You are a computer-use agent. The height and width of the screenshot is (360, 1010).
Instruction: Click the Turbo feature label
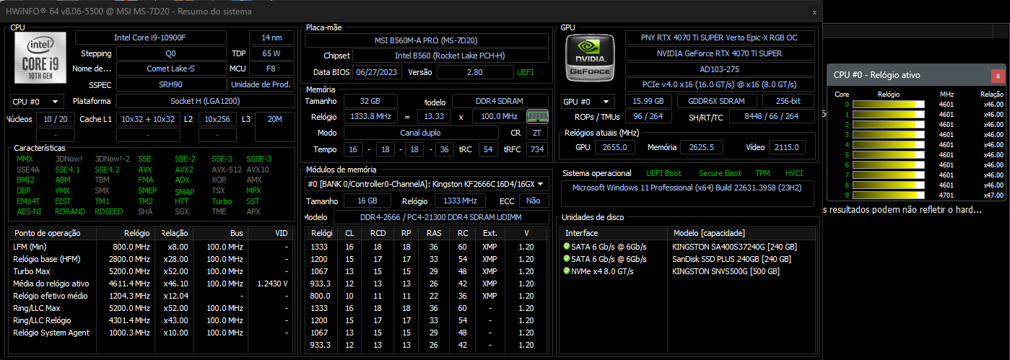point(222,201)
